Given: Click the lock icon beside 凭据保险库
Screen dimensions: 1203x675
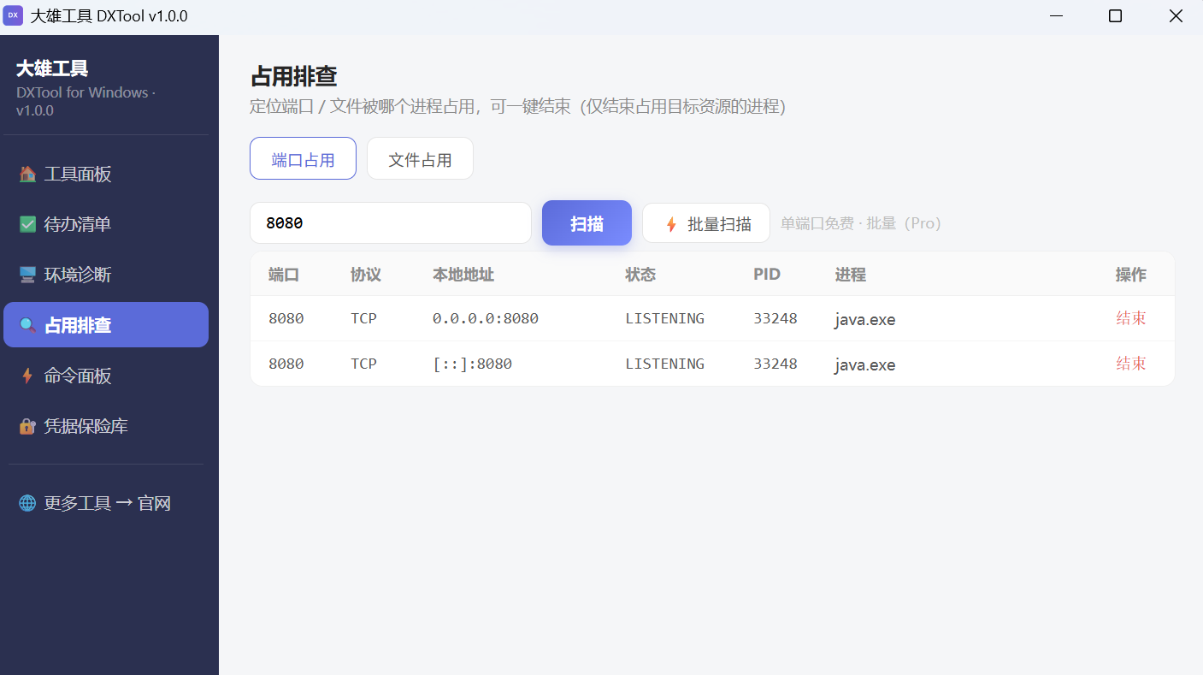Looking at the screenshot, I should [27, 426].
